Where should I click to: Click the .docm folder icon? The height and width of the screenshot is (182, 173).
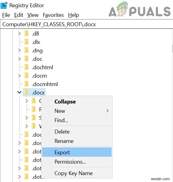click(26, 76)
